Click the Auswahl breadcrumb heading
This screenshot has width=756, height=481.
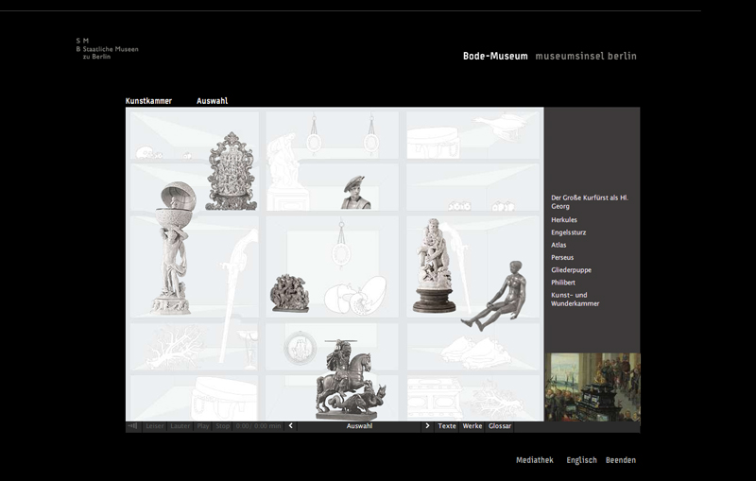click(x=212, y=101)
